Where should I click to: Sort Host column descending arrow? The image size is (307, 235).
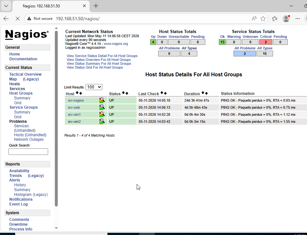pyautogui.click(x=81, y=93)
